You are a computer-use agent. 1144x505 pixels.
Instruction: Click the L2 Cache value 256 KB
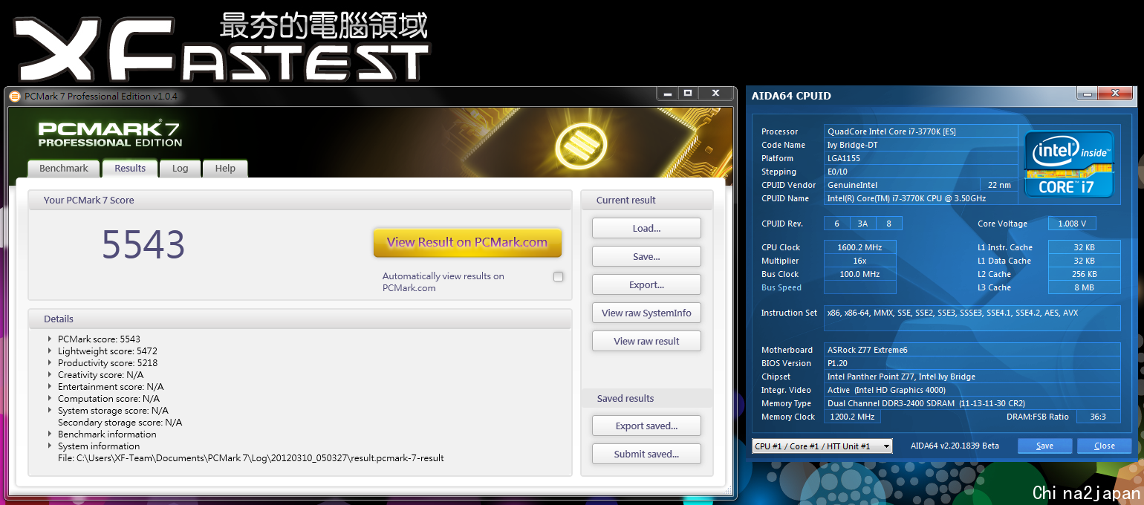click(x=1084, y=274)
